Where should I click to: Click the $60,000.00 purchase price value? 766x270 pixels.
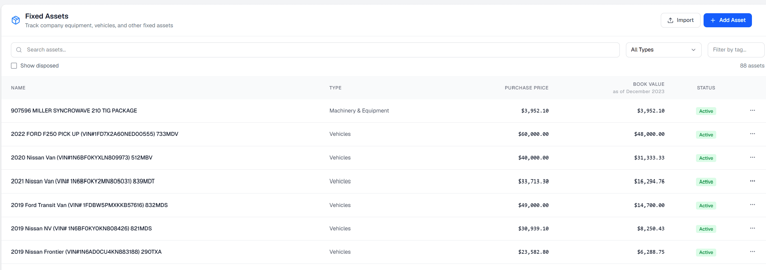click(533, 134)
